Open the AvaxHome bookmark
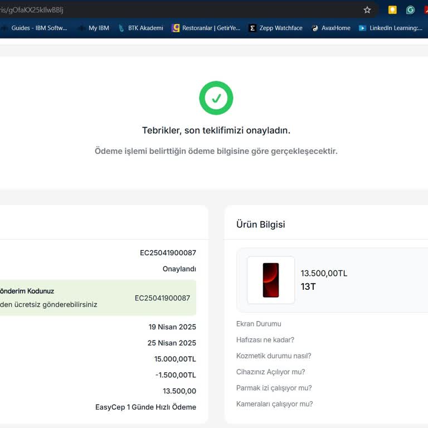 point(331,28)
